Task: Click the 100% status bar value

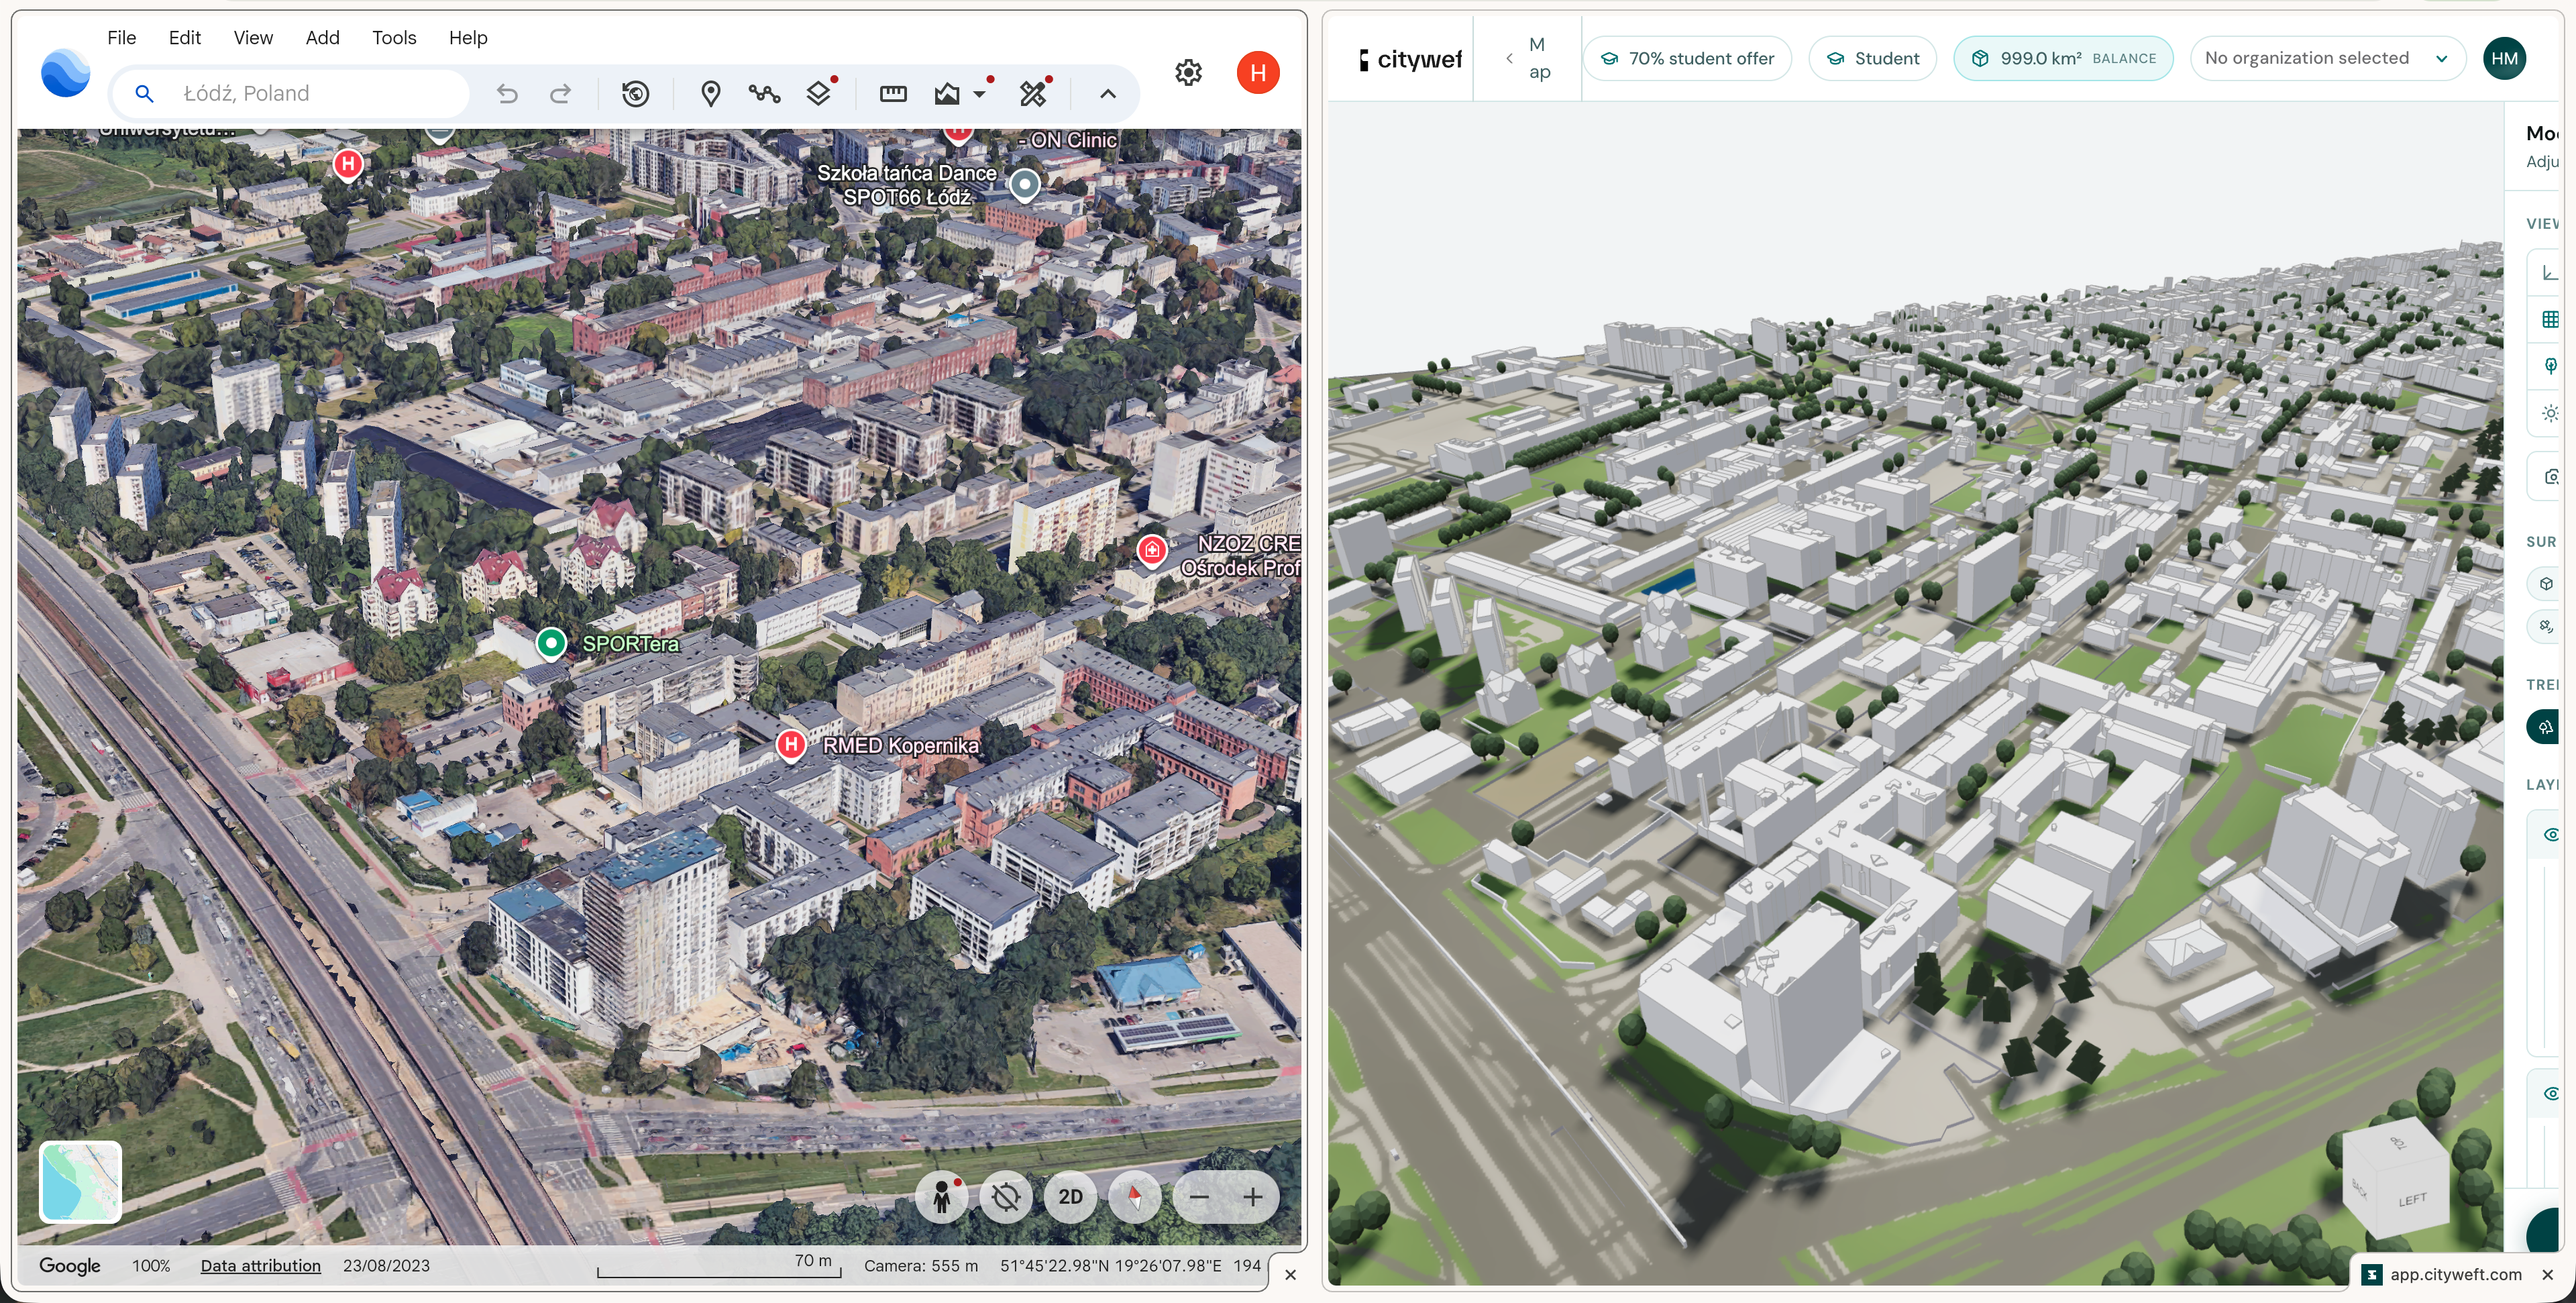Action: (151, 1265)
